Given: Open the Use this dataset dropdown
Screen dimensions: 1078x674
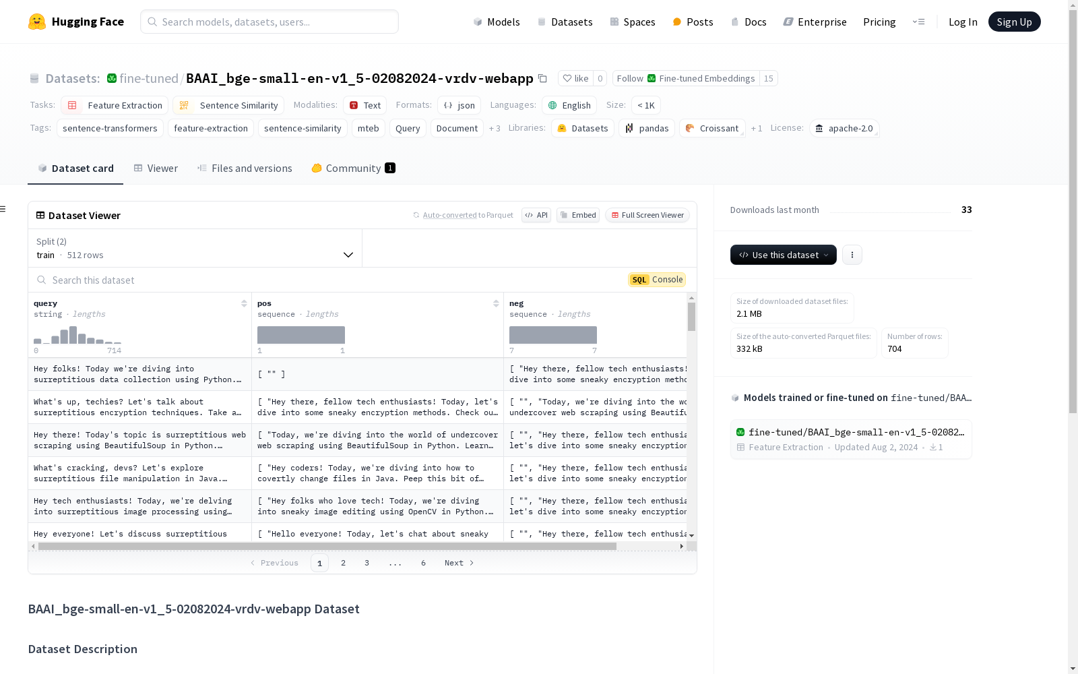Looking at the screenshot, I should (784, 255).
